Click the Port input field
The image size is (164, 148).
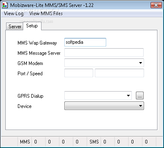tap(79, 73)
